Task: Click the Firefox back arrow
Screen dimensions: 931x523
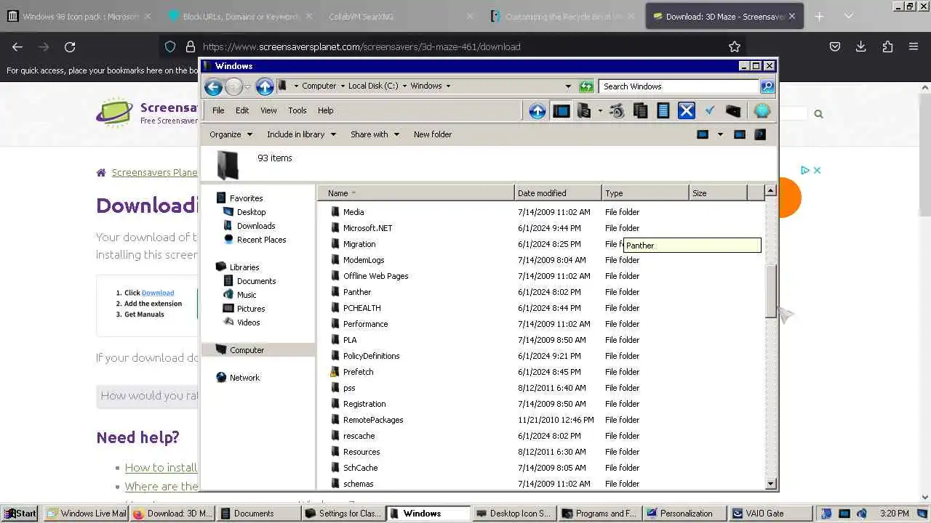Action: coord(17,46)
